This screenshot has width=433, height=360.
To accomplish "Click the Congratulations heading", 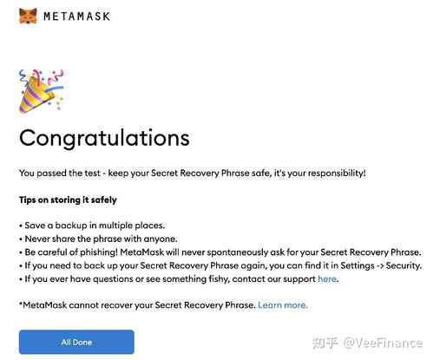I will coord(104,139).
